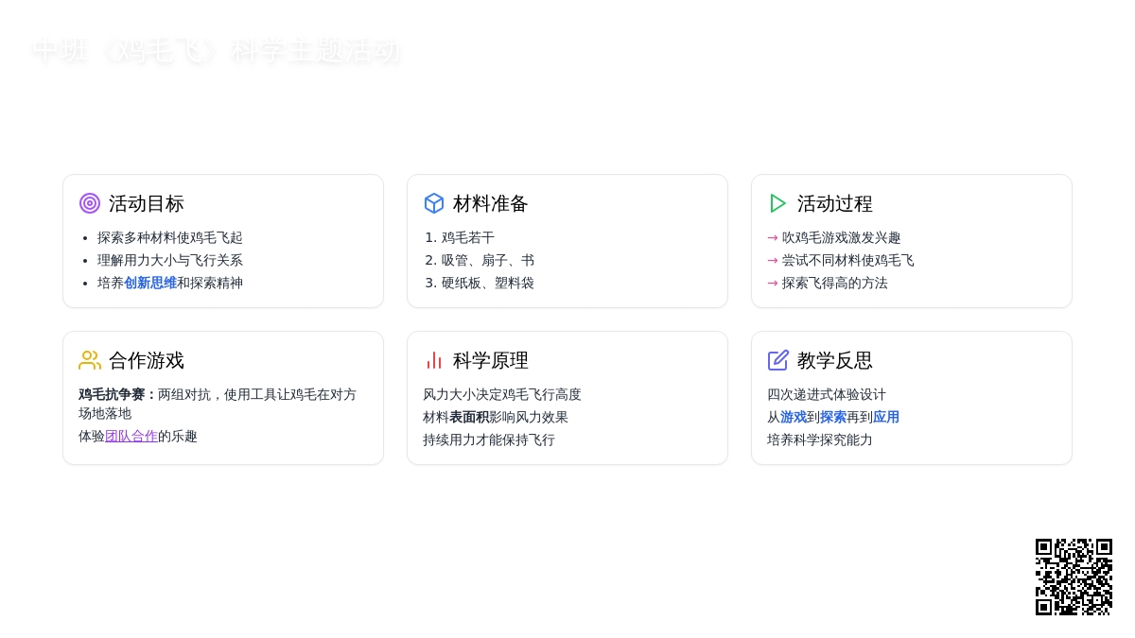This screenshot has width=1135, height=638.
Task: Select the 材料准备 card heading
Action: tap(491, 204)
